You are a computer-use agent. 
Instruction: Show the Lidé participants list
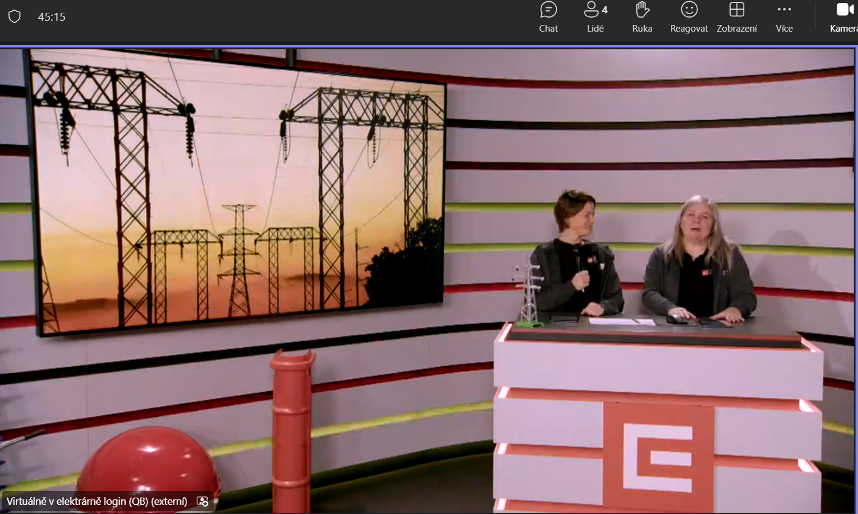[x=595, y=18]
